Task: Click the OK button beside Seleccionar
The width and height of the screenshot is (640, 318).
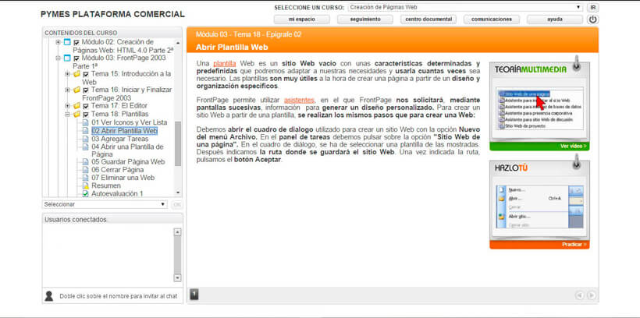Action: click(176, 204)
